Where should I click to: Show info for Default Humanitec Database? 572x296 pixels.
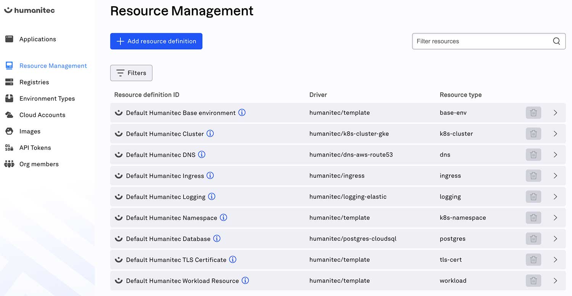[217, 238]
